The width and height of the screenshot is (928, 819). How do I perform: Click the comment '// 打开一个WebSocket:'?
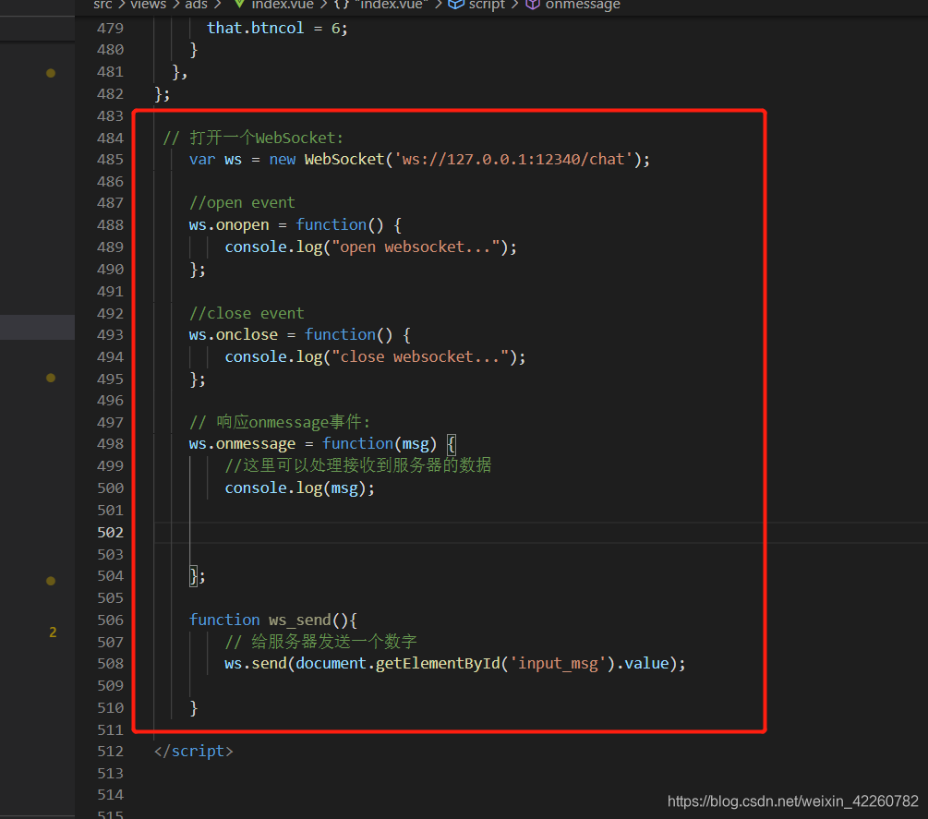[253, 138]
